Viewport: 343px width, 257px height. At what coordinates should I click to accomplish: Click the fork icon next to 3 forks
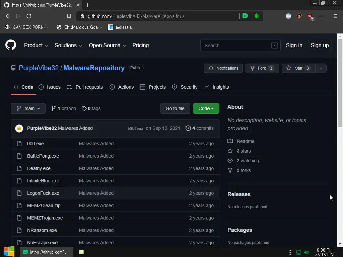230,170
